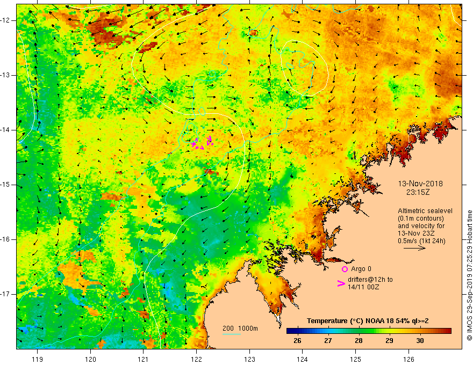The width and height of the screenshot is (473, 365).
Task: Click the magenta drifter cluster on the map
Action: tap(203, 143)
